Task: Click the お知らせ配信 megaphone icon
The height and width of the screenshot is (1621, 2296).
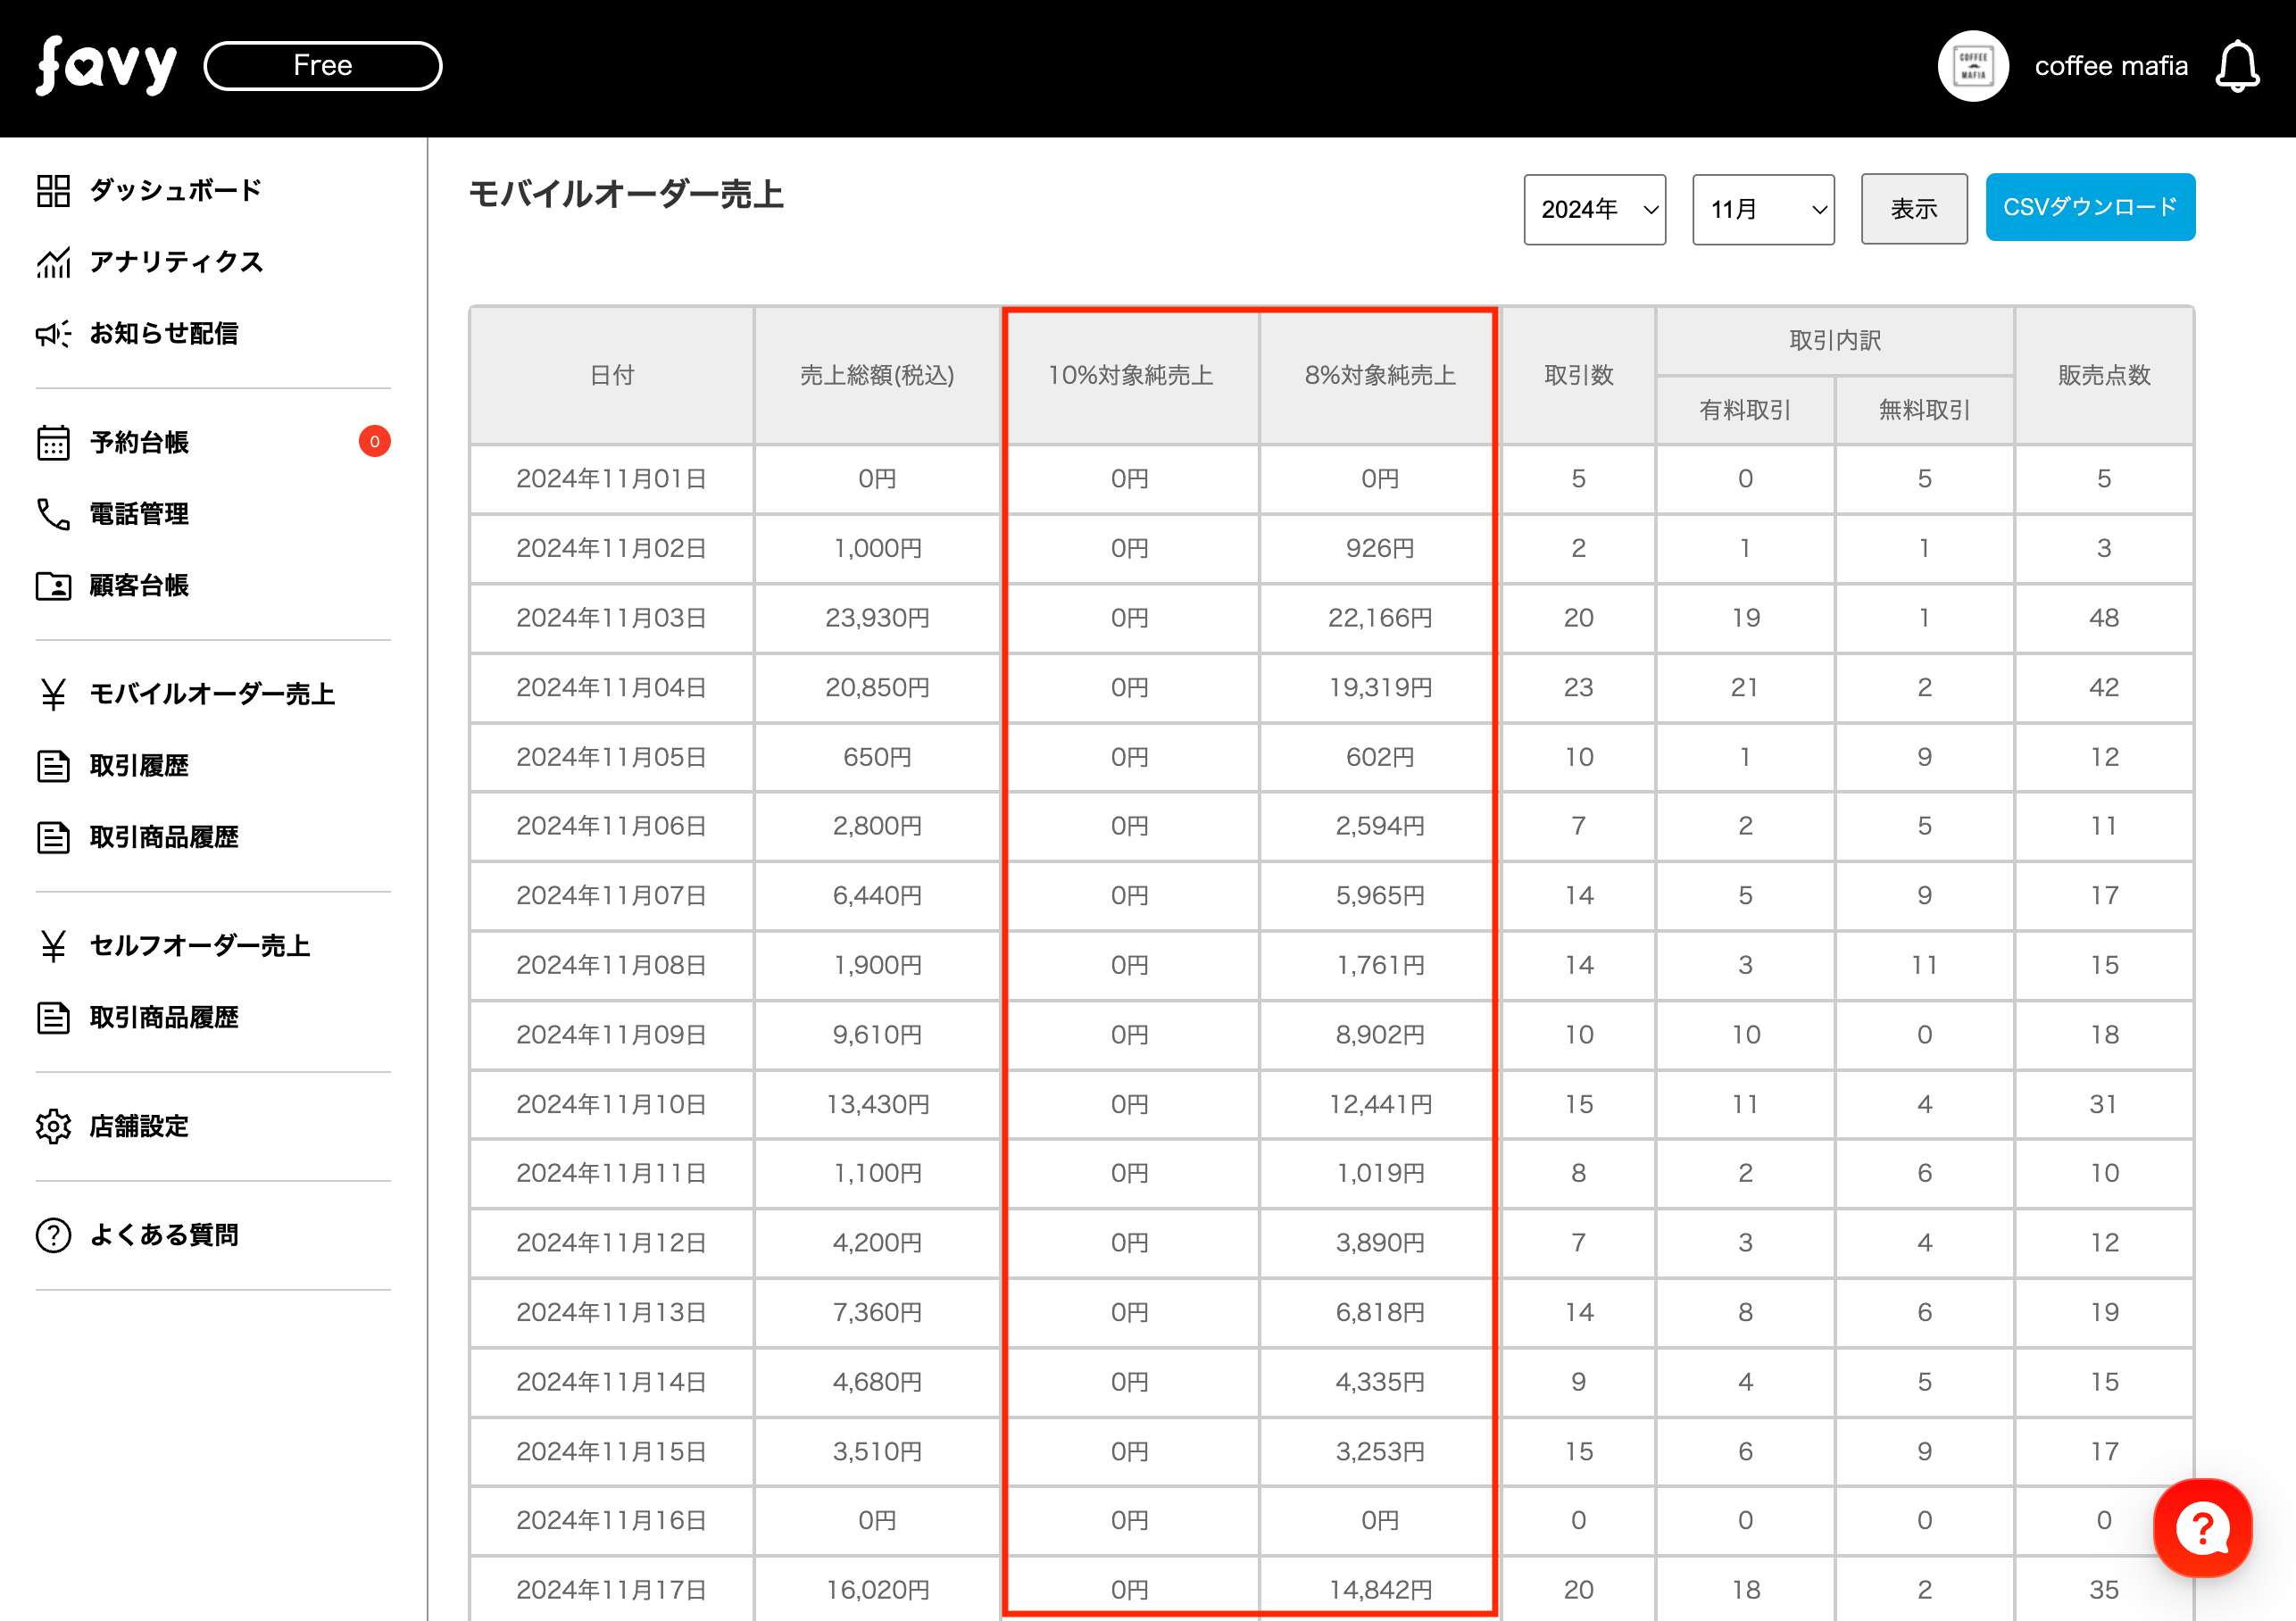Action: [x=53, y=333]
